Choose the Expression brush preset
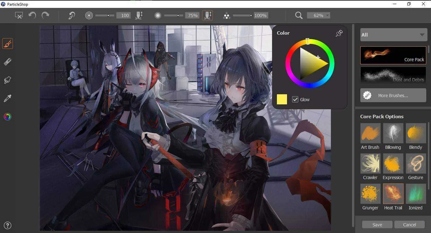 393,167
